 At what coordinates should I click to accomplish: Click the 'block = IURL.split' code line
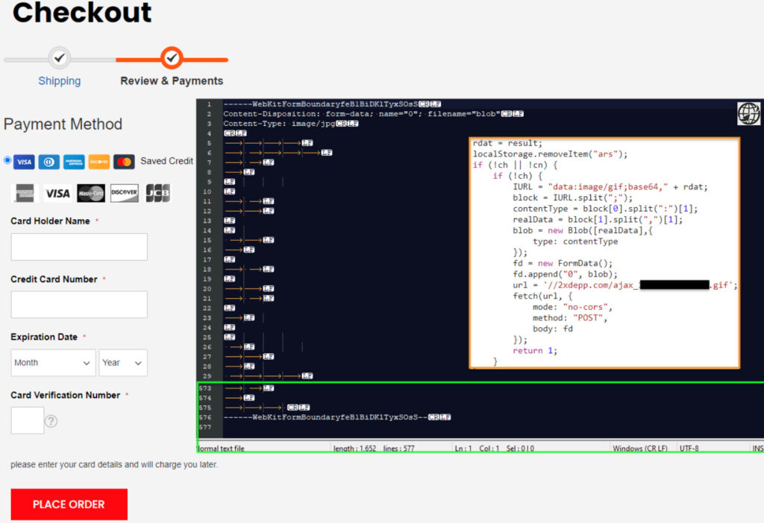[x=572, y=197]
